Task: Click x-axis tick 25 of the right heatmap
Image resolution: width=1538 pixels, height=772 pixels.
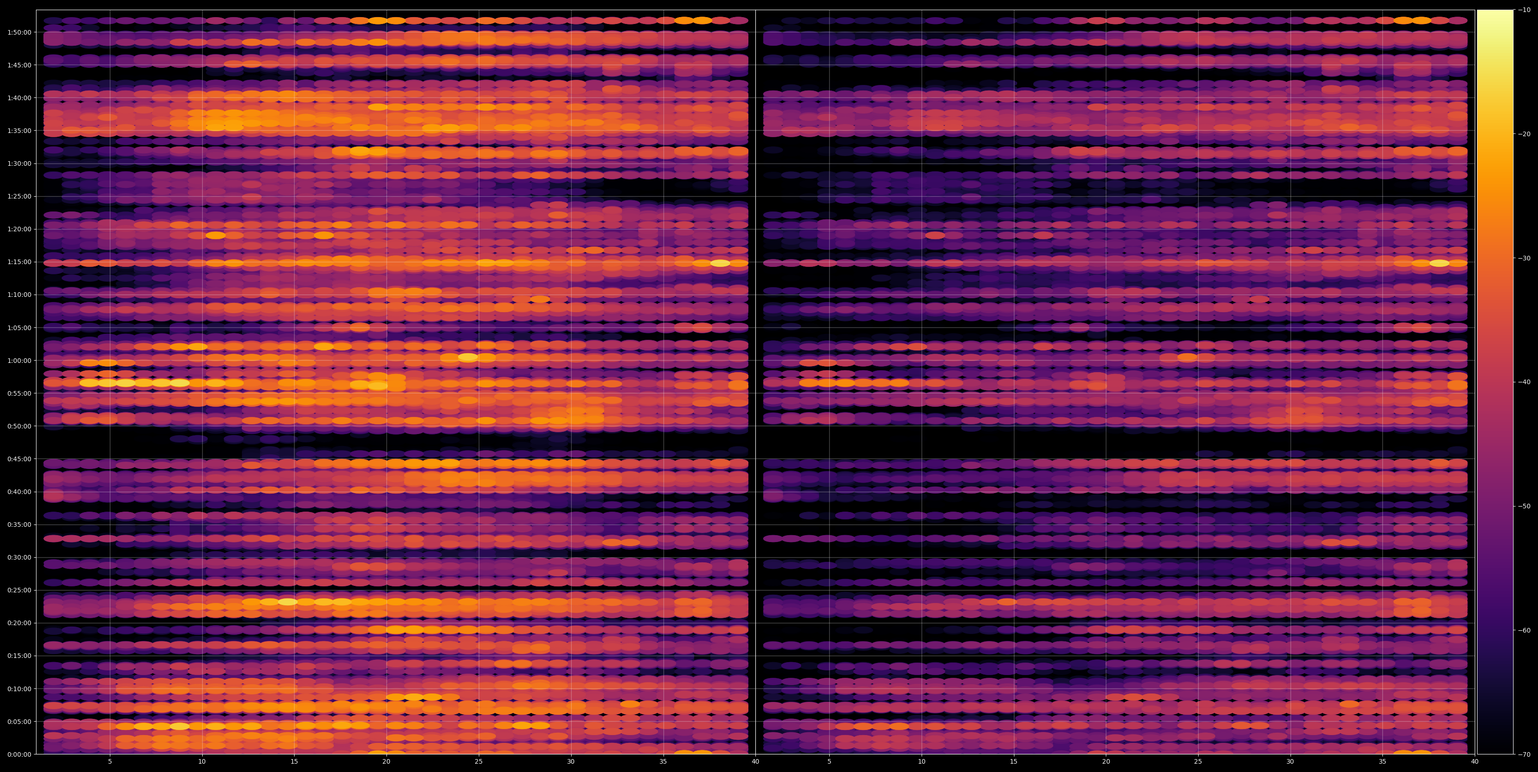Action: pyautogui.click(x=1198, y=762)
